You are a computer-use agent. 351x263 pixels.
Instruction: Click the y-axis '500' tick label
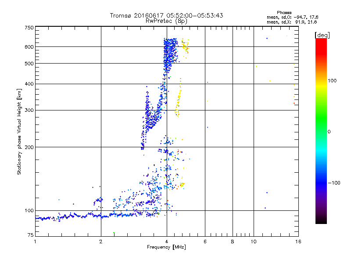tap(29, 64)
